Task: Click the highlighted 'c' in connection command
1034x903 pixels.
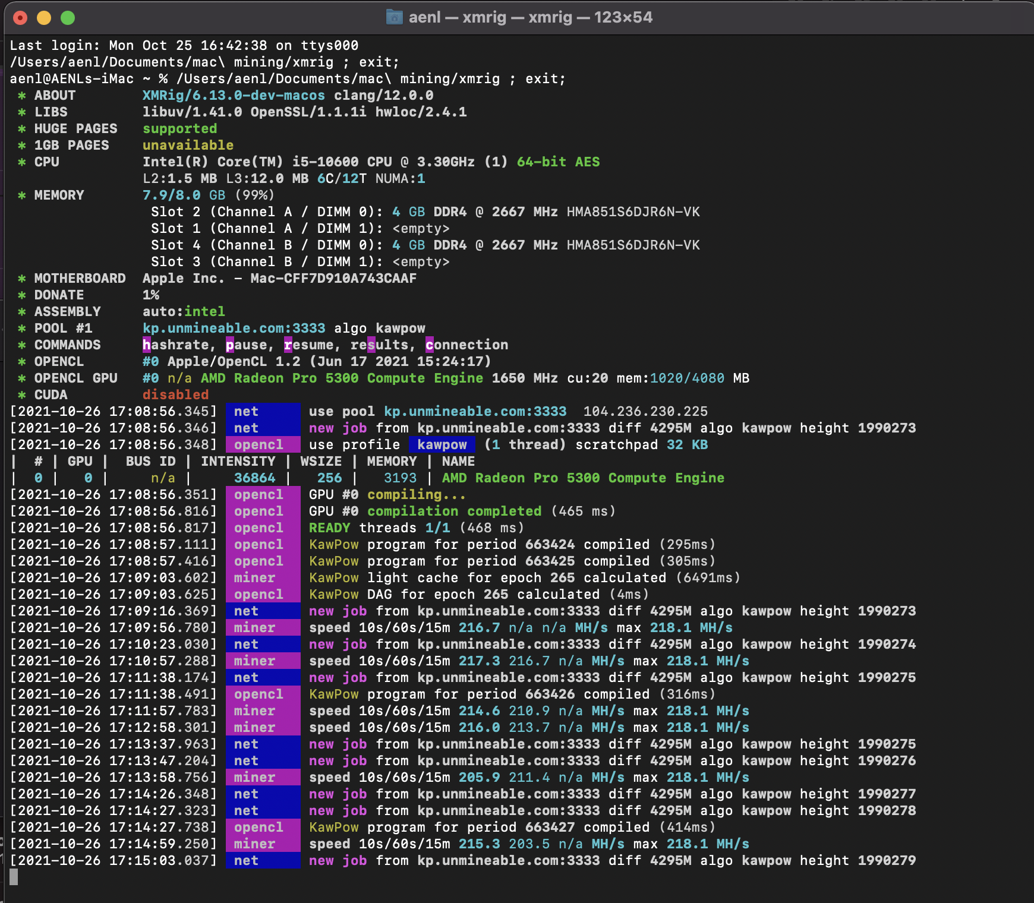Action: click(x=429, y=345)
